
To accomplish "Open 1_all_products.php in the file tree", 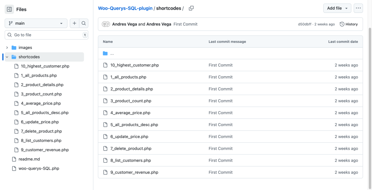I will [x=39, y=76].
